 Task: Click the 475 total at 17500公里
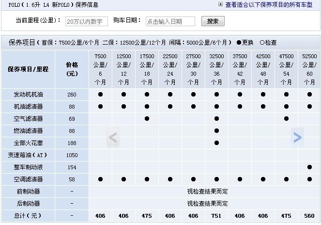pyautogui.click(x=147, y=216)
